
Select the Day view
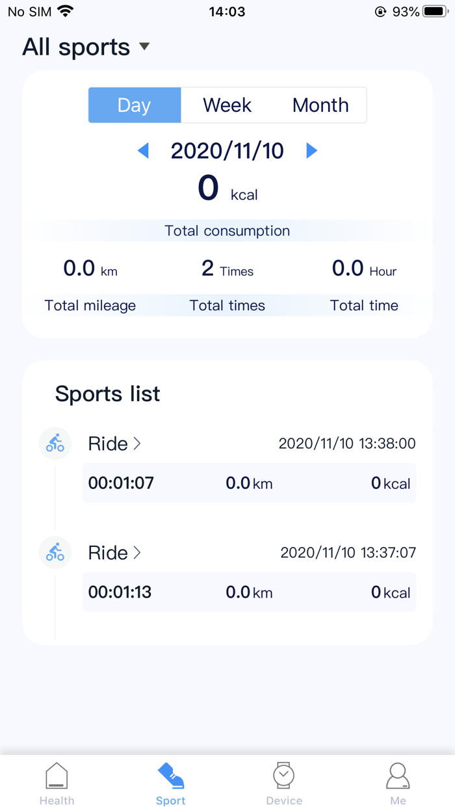point(135,105)
